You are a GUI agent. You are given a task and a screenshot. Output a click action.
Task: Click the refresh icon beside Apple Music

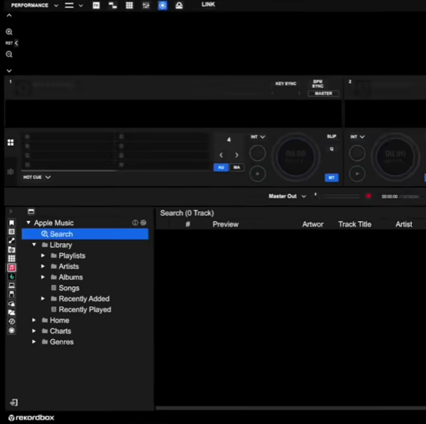(x=143, y=223)
